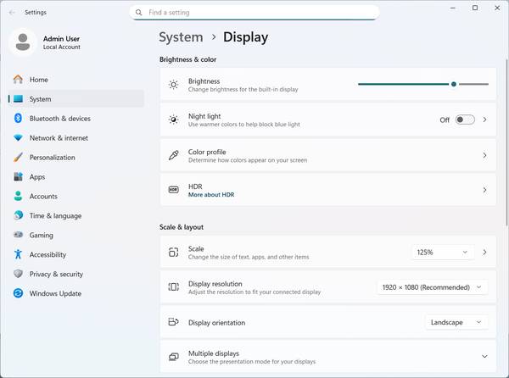Select Time & language in navigation
The image size is (509, 378).
(76, 215)
